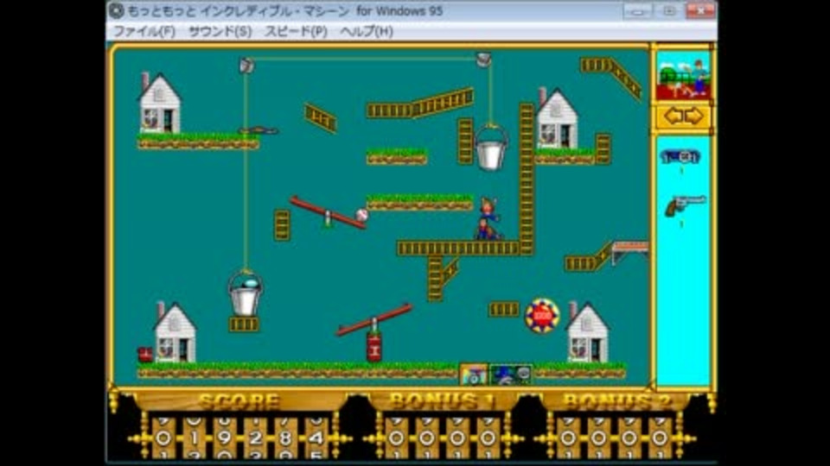
Task: Select the round pinball bumper
Action: (542, 316)
